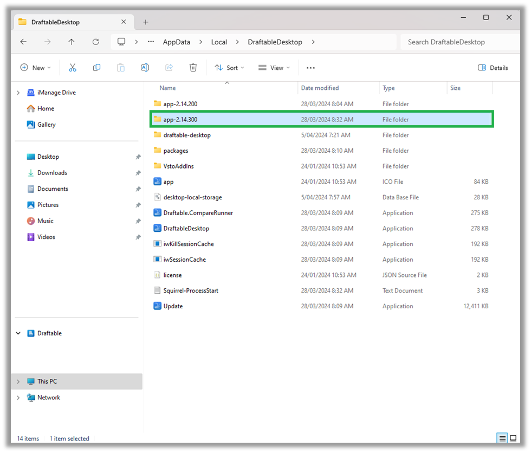Select the DraftableDesktop application file
The width and height of the screenshot is (531, 453).
pyautogui.click(x=321, y=228)
